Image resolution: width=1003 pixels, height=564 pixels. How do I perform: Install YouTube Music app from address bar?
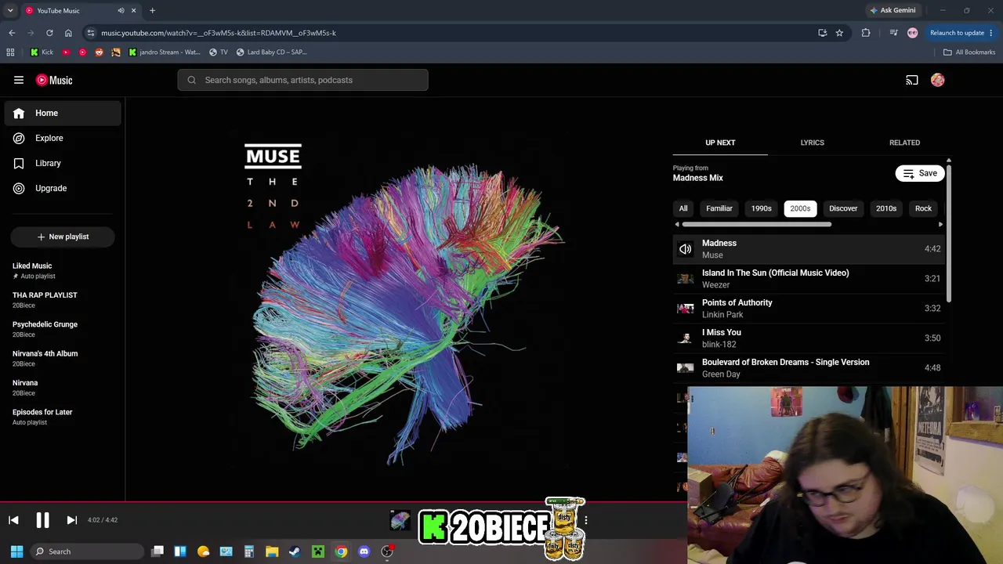822,33
